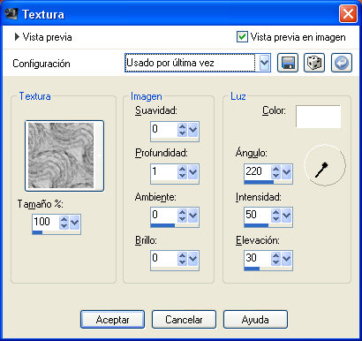Click the save preset floppy disk icon

pos(288,63)
